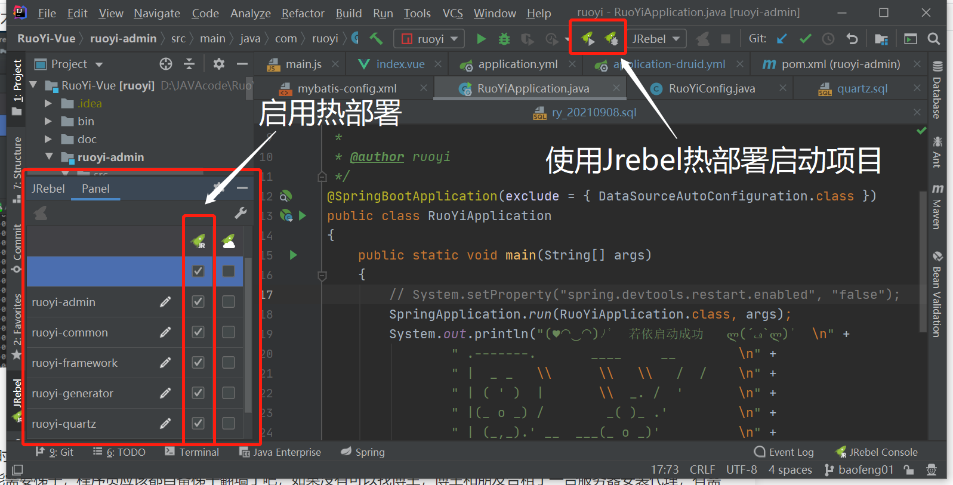This screenshot has width=953, height=485.
Task: Click the baofeng01 Git branch widget
Action: [859, 470]
